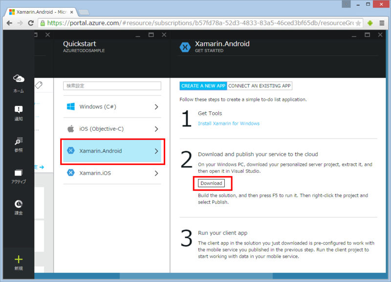Open the Browse search icon in sidebar
Screen dimensions: 391x282
point(19,141)
